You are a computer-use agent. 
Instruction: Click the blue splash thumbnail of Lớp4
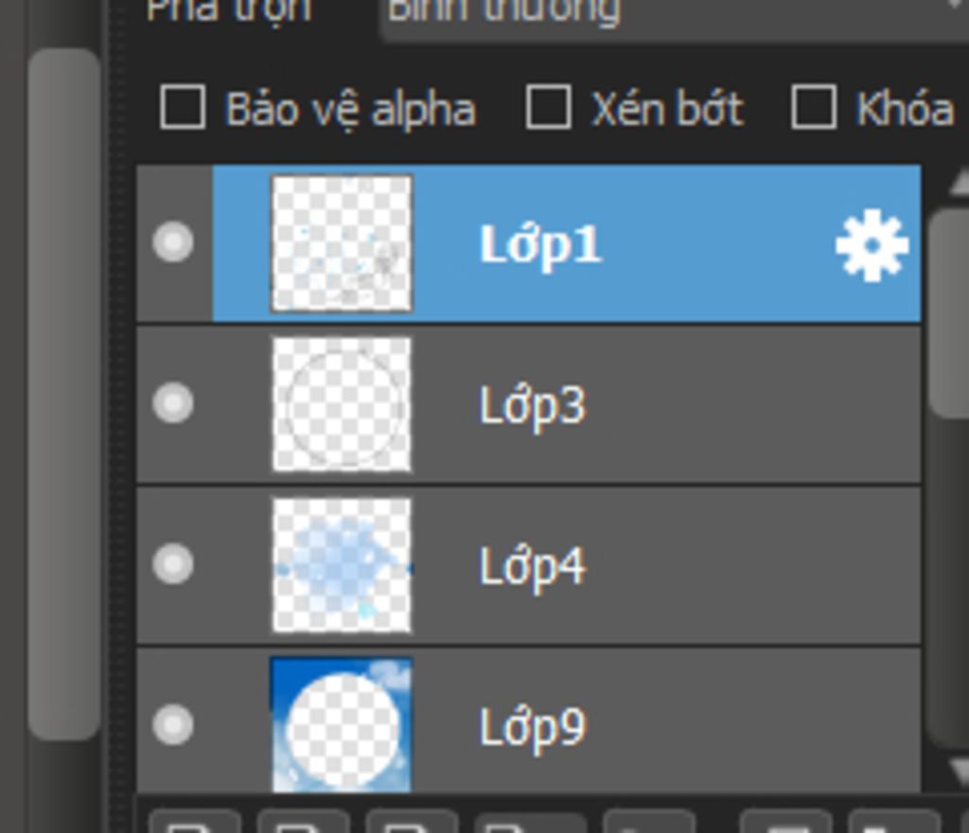(342, 565)
